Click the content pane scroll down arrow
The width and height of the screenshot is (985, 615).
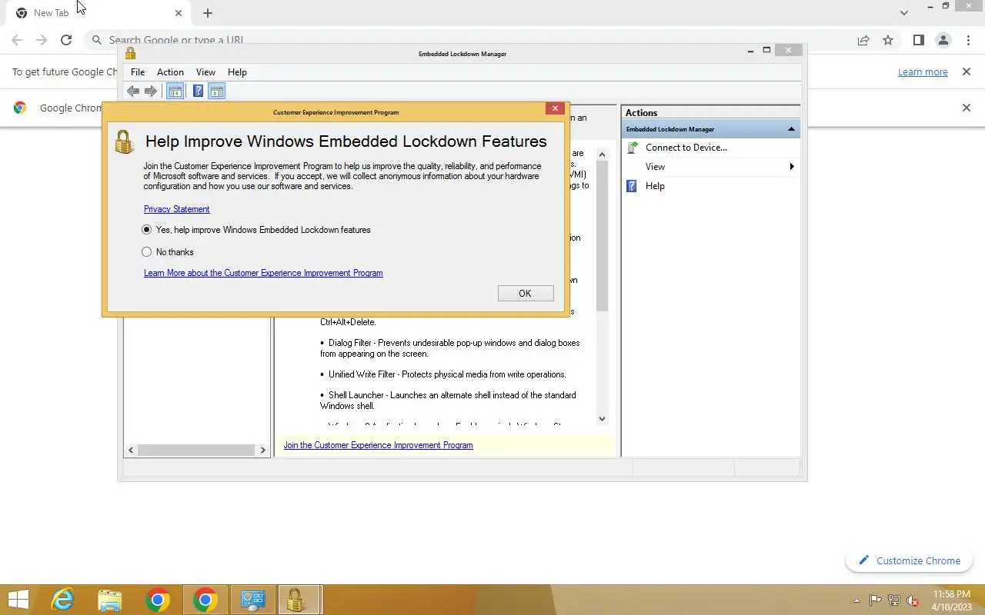point(602,419)
